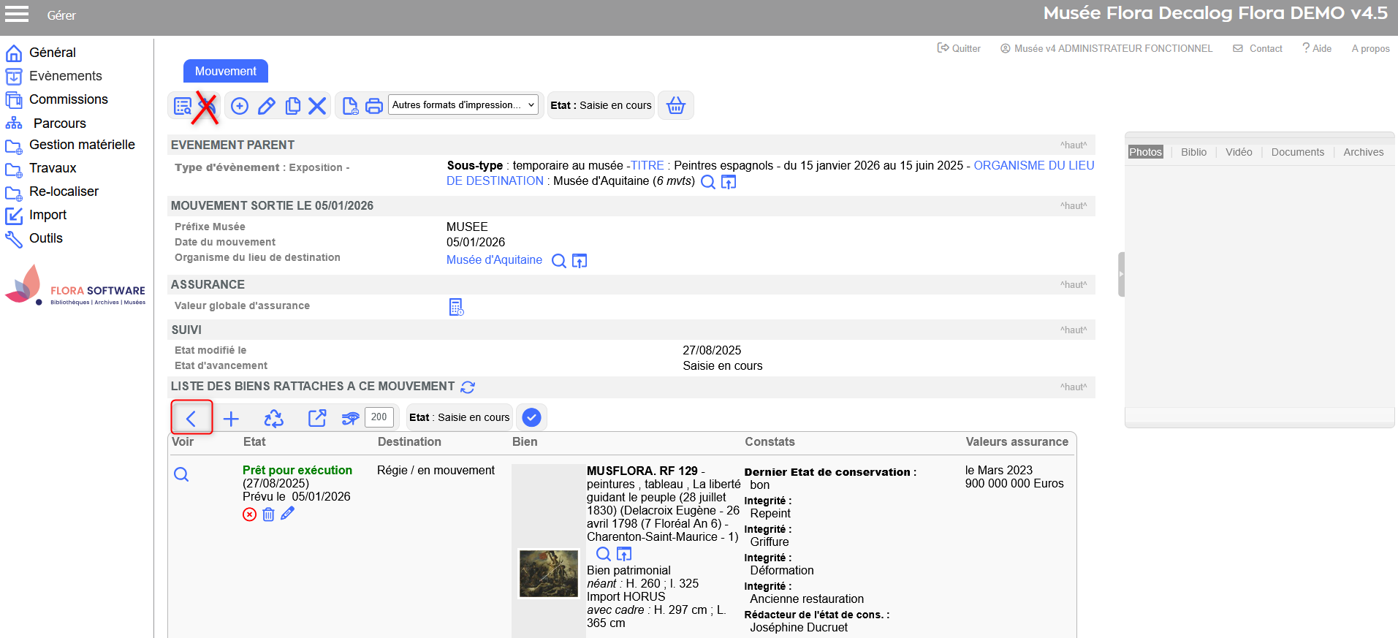The height and width of the screenshot is (638, 1398).
Task: Click the red circled X cancel icon
Action: click(249, 514)
